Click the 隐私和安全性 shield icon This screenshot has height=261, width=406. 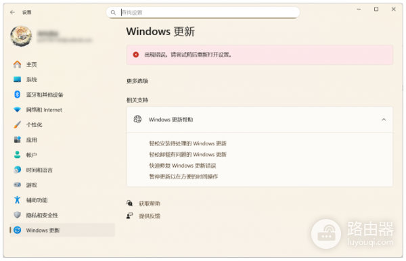18,215
